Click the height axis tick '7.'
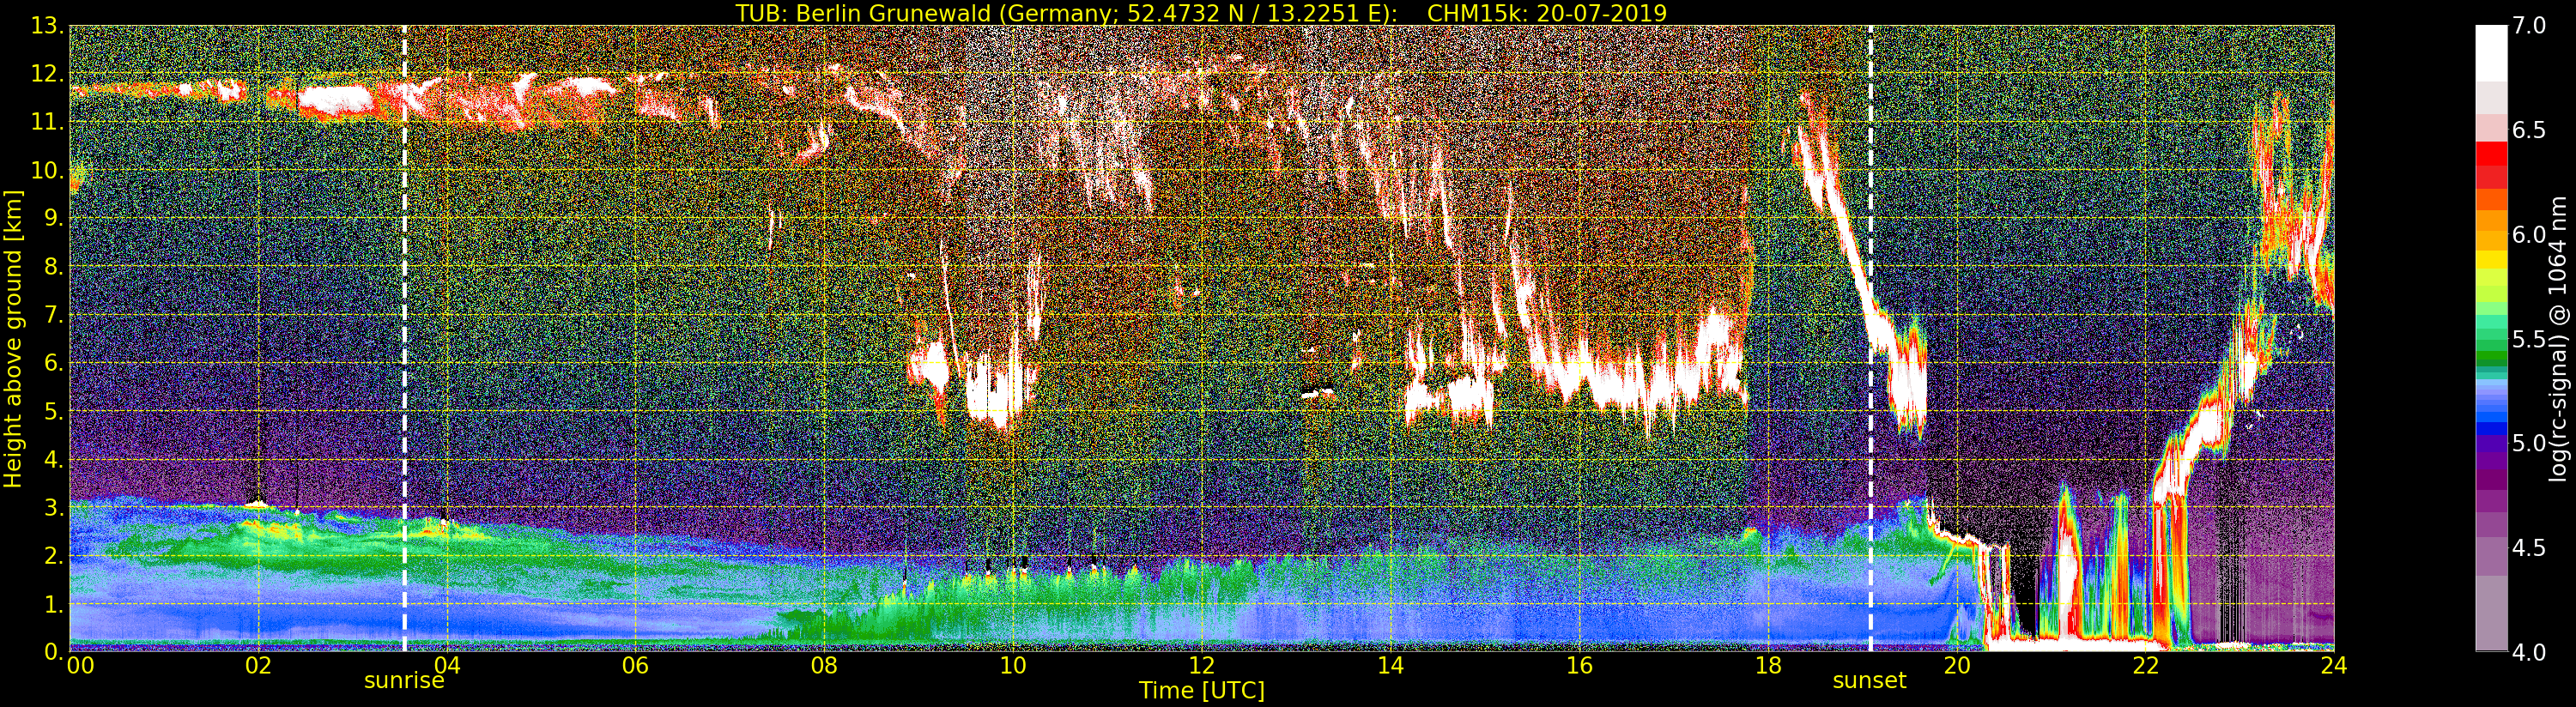 click(x=52, y=316)
